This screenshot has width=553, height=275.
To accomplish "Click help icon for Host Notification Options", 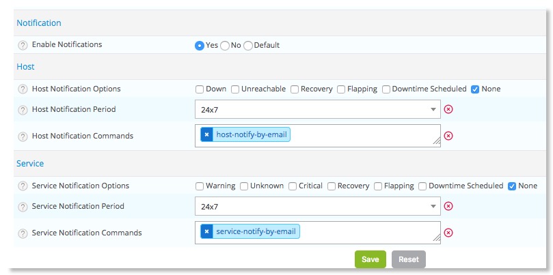I will point(23,89).
